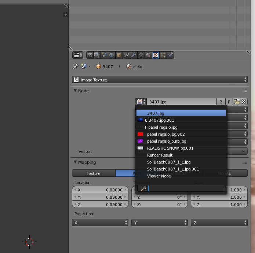Choose Render Result in image list
This screenshot has height=253, width=255.
160,155
